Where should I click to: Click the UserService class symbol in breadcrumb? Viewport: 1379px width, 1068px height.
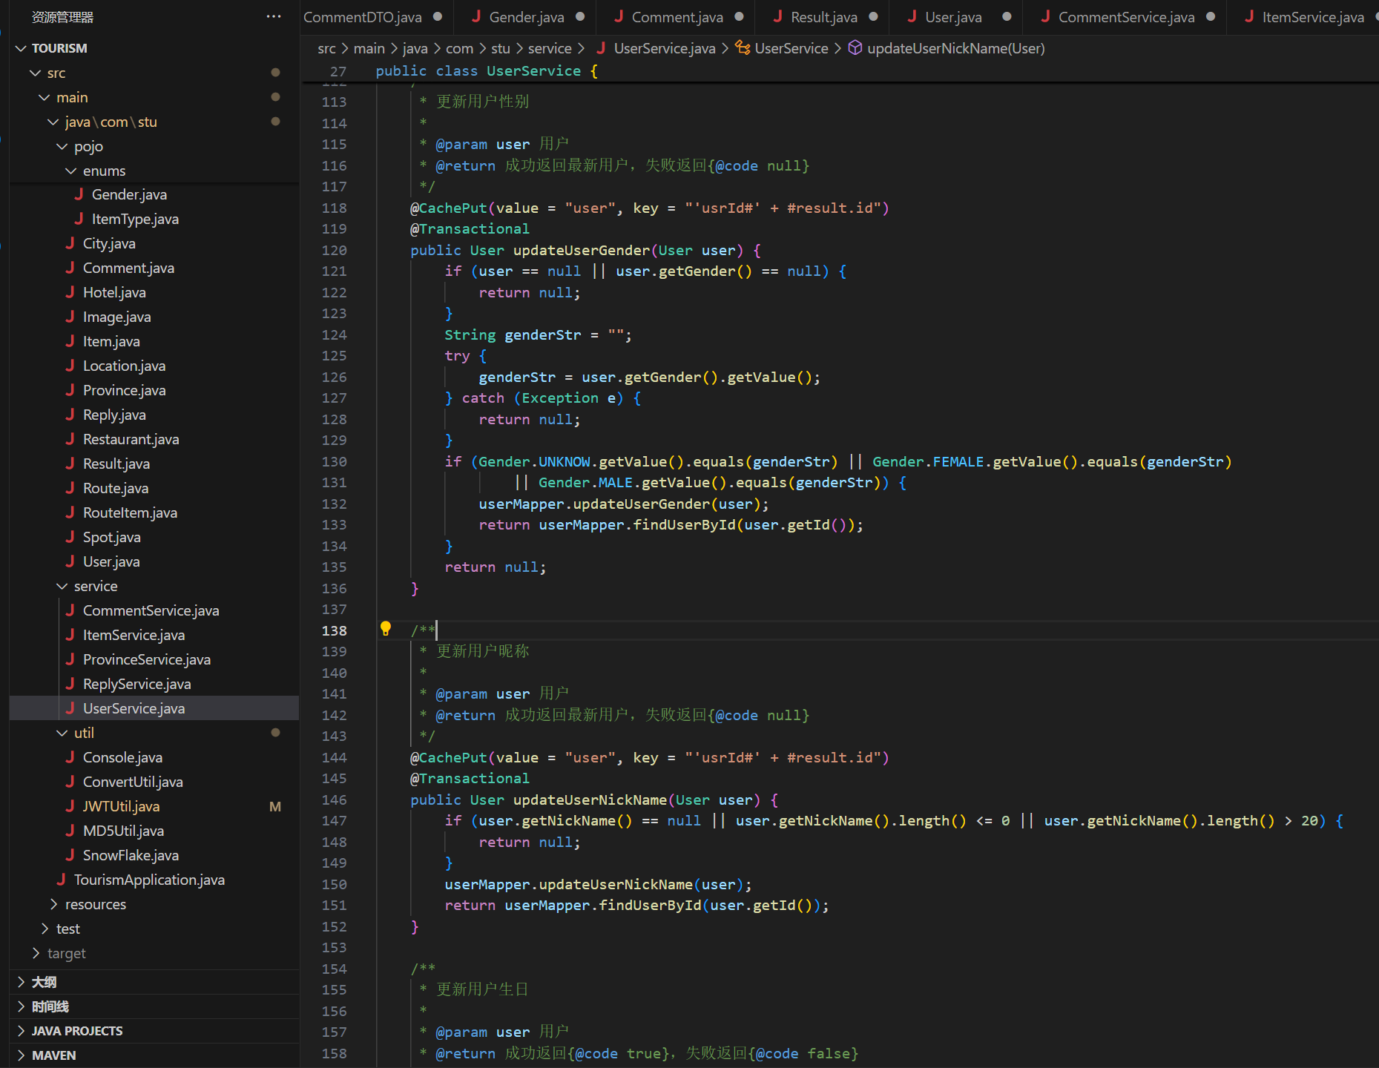coord(791,48)
